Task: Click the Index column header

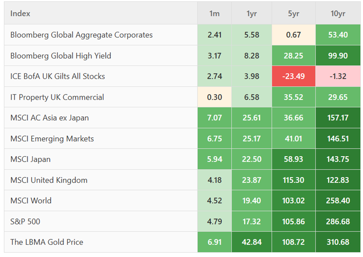Action: [20, 13]
